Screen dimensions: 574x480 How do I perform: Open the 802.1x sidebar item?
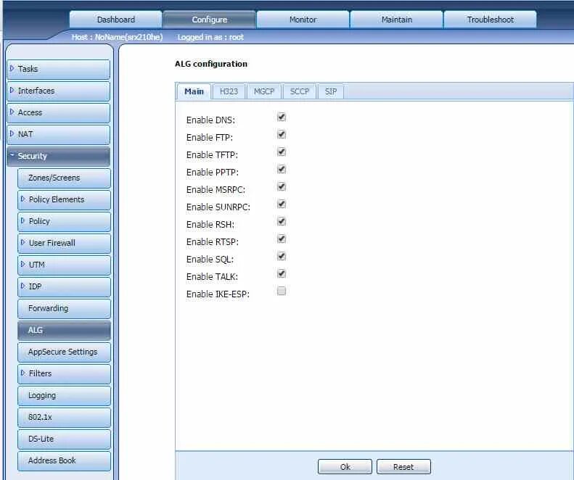pyautogui.click(x=64, y=417)
